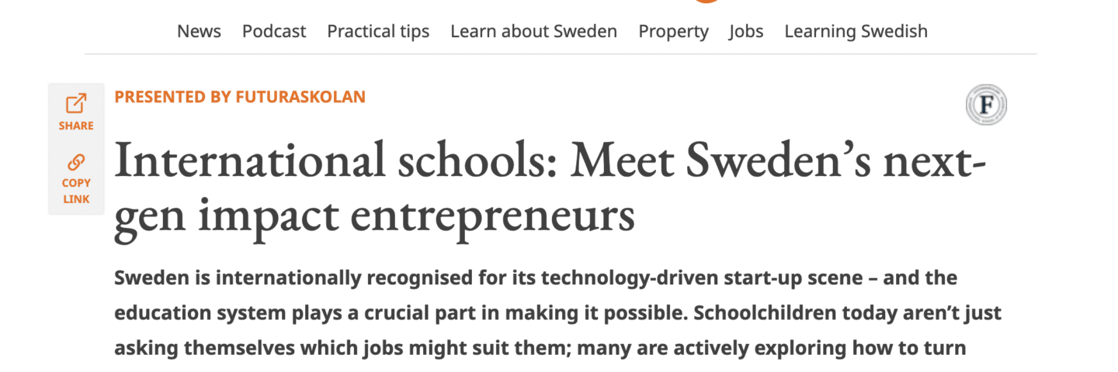The height and width of the screenshot is (372, 1118).
Task: Click the word "Schoolchildren" in the intro
Action: (x=778, y=312)
